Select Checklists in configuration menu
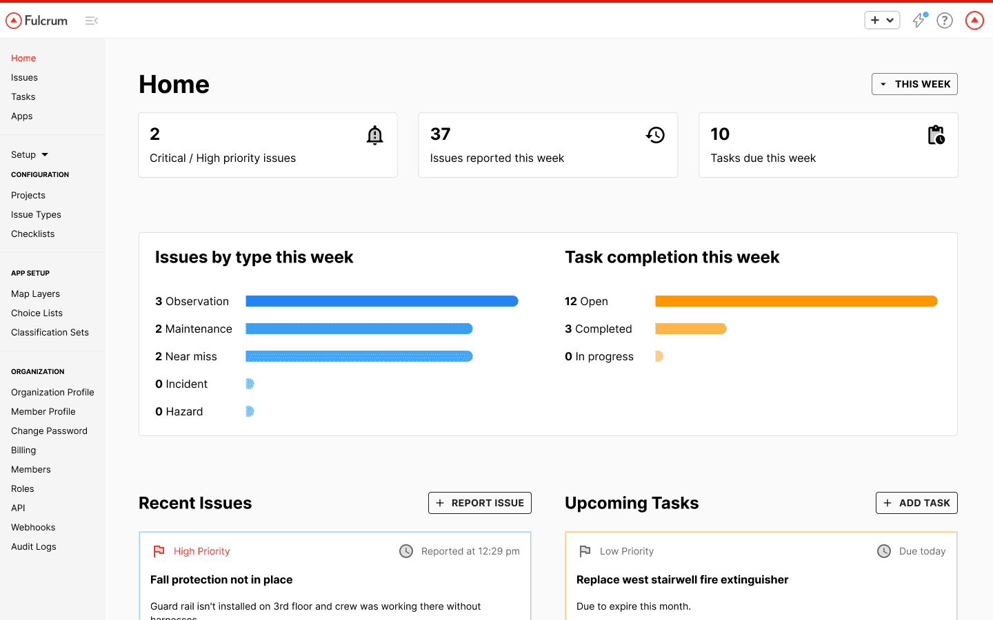 click(32, 234)
